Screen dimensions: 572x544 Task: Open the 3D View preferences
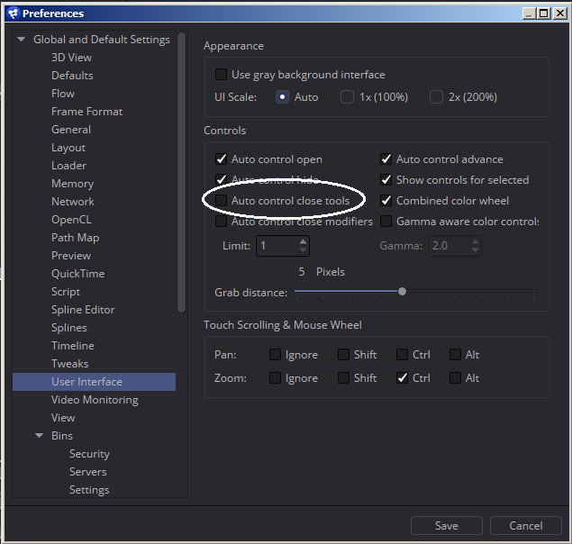71,58
